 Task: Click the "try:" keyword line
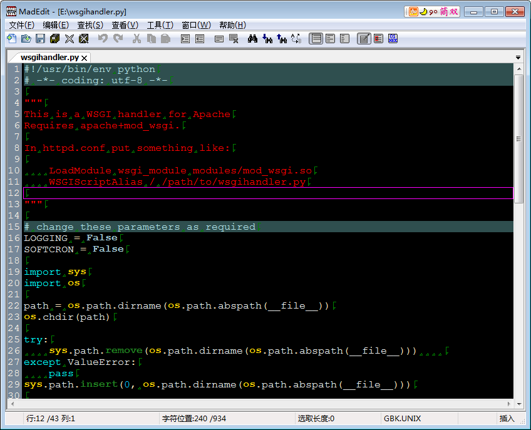(x=36, y=340)
